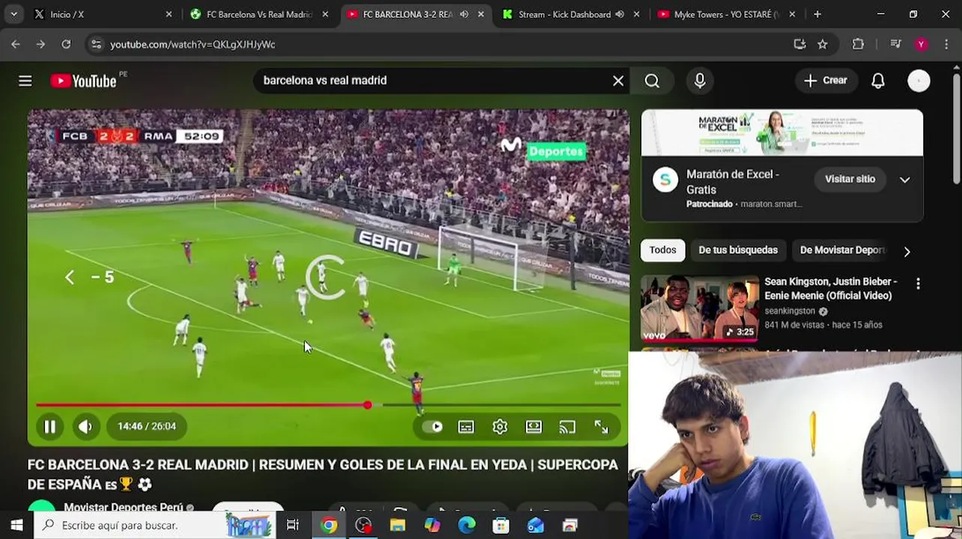This screenshot has height=539, width=962.
Task: Mute the video volume speaker icon
Action: coord(85,427)
